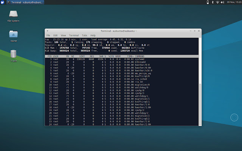
Task: Click the systemd process row
Action: pos(122,59)
